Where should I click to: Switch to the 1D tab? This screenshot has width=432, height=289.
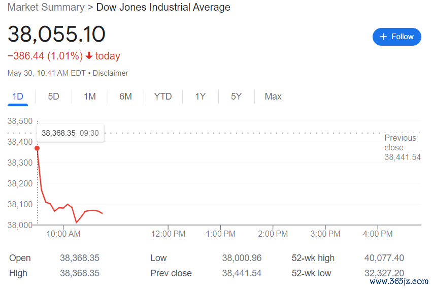18,97
